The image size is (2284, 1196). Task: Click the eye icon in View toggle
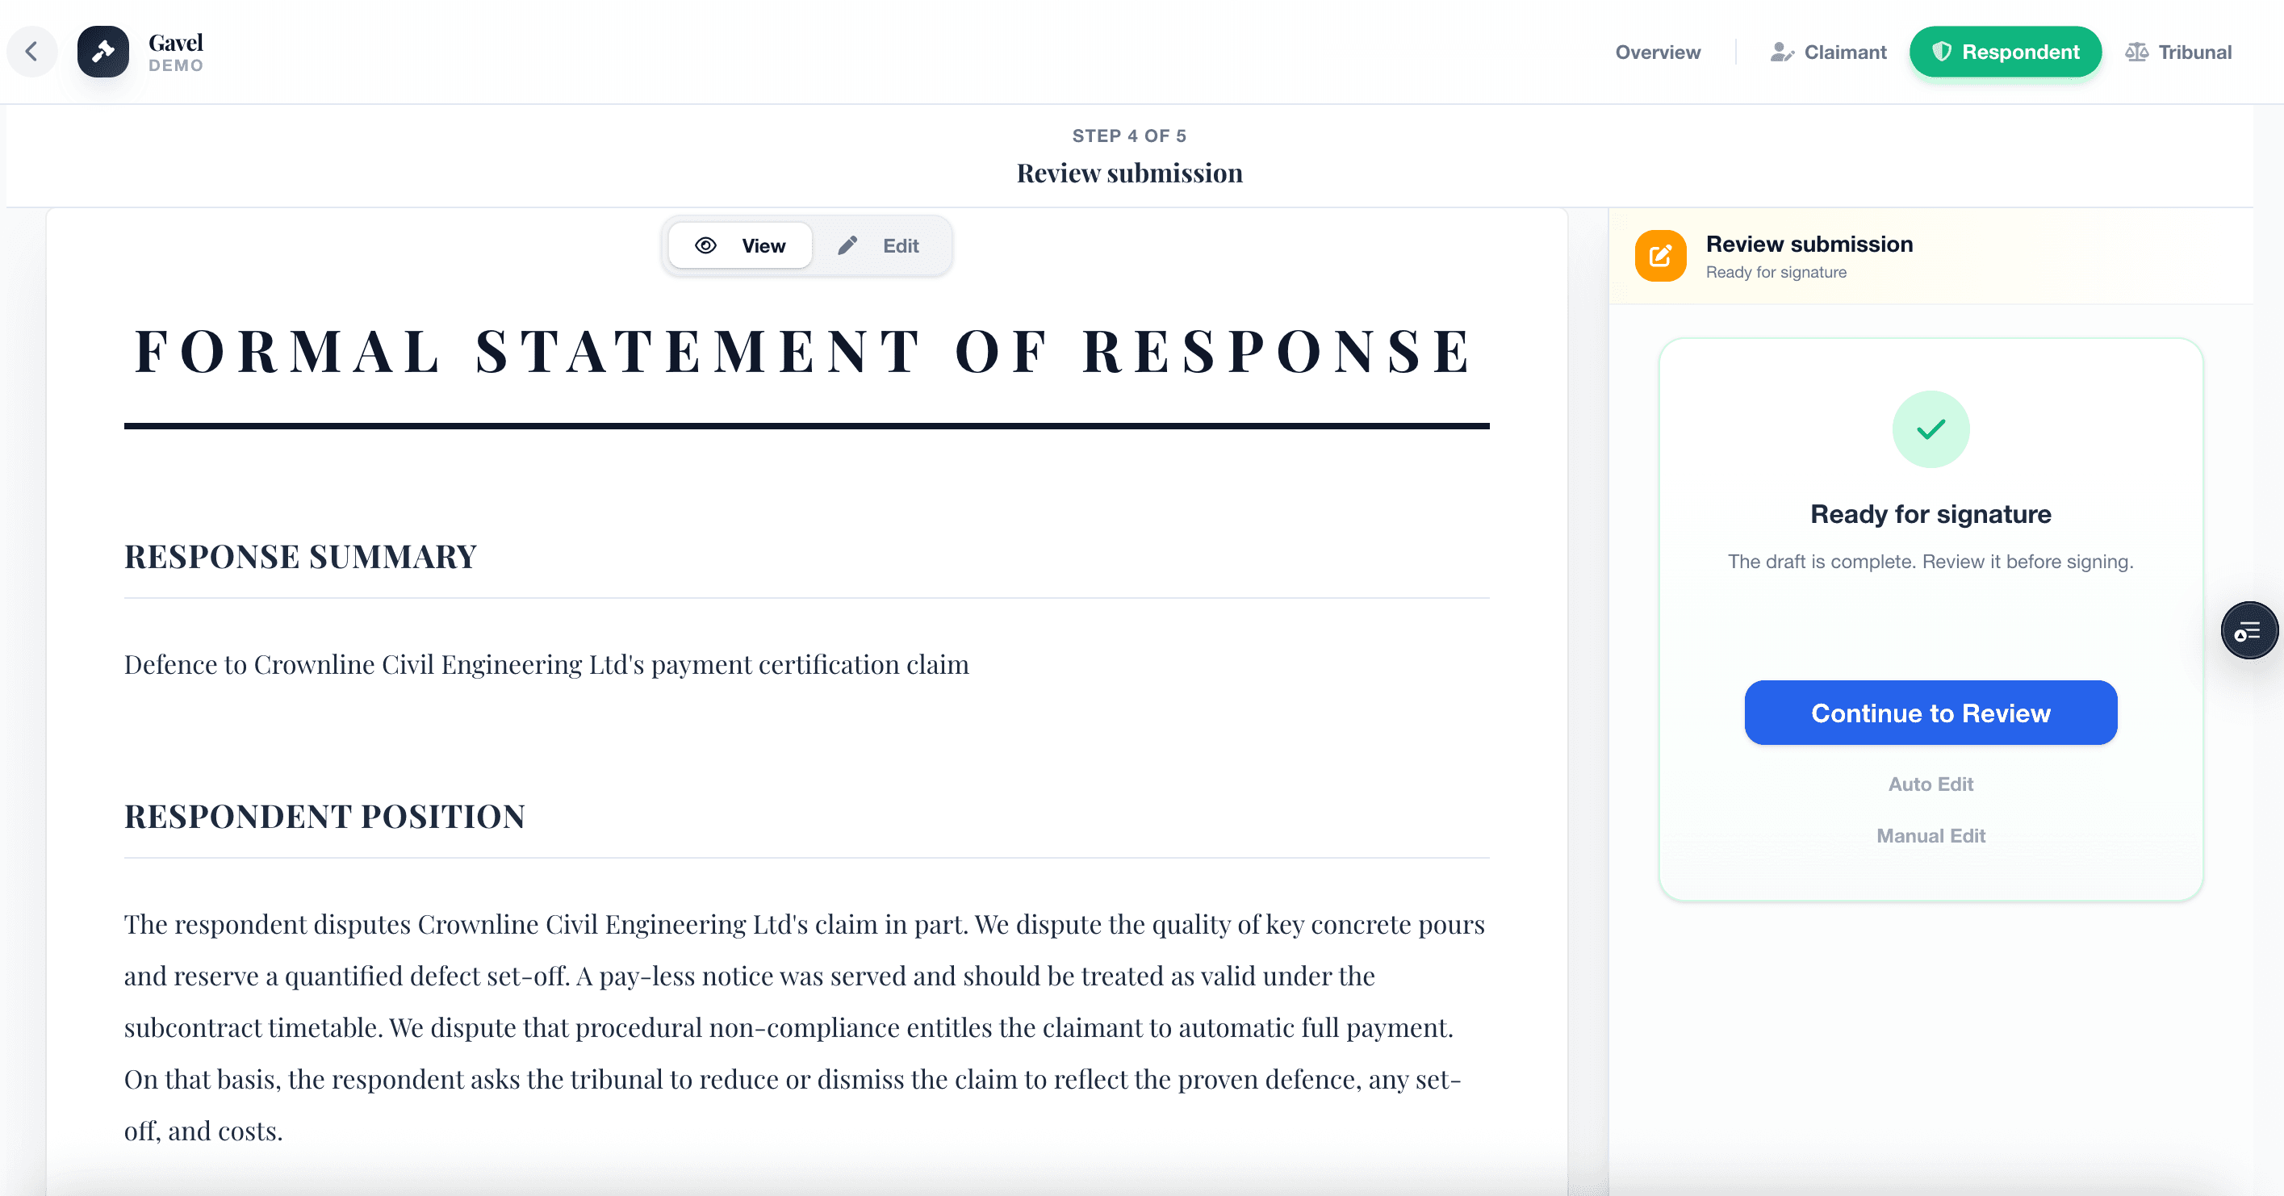tap(705, 245)
